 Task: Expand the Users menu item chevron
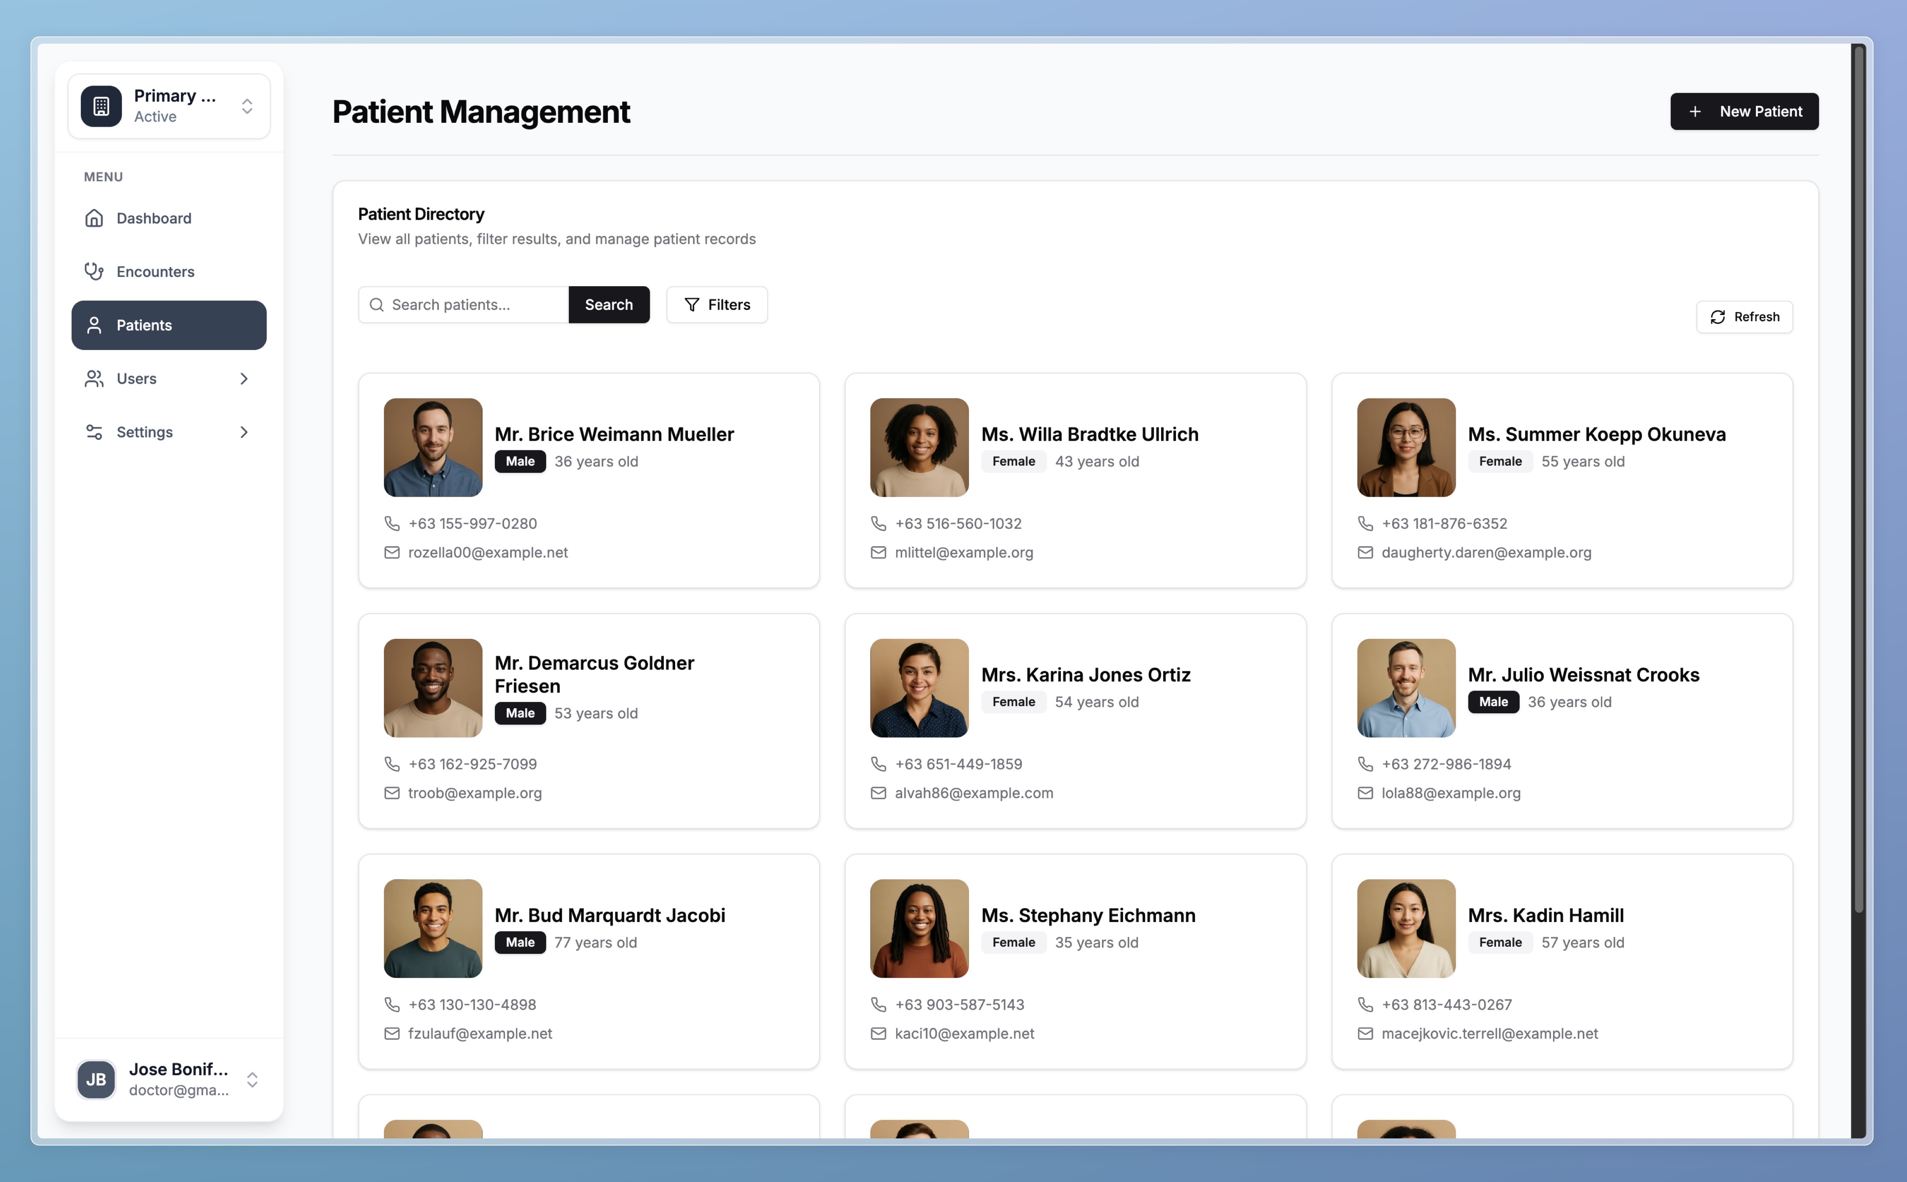point(245,378)
